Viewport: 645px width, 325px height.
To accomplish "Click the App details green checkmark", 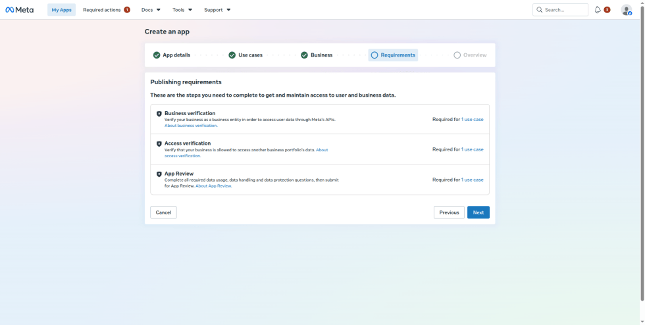I will point(157,55).
